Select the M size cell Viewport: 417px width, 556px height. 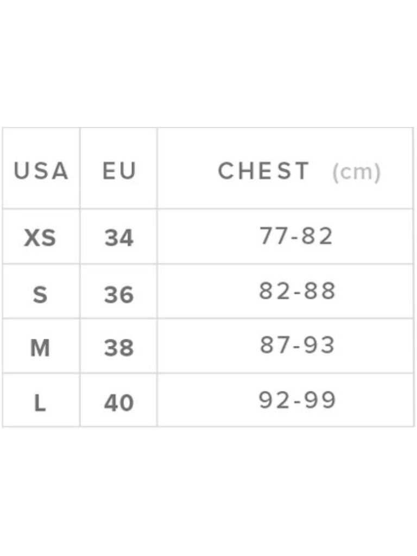coord(40,347)
